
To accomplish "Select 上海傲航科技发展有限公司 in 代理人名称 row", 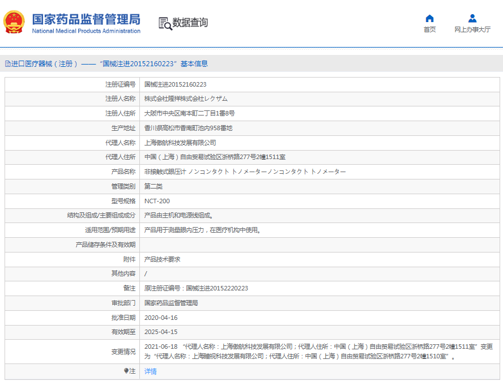I will click(180, 143).
